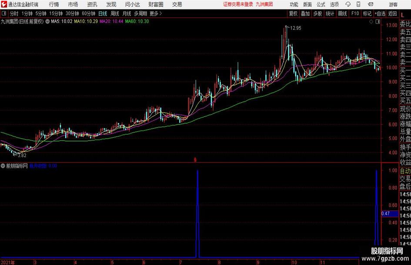
Task: Open the 交易 menu
Action: 177,4
